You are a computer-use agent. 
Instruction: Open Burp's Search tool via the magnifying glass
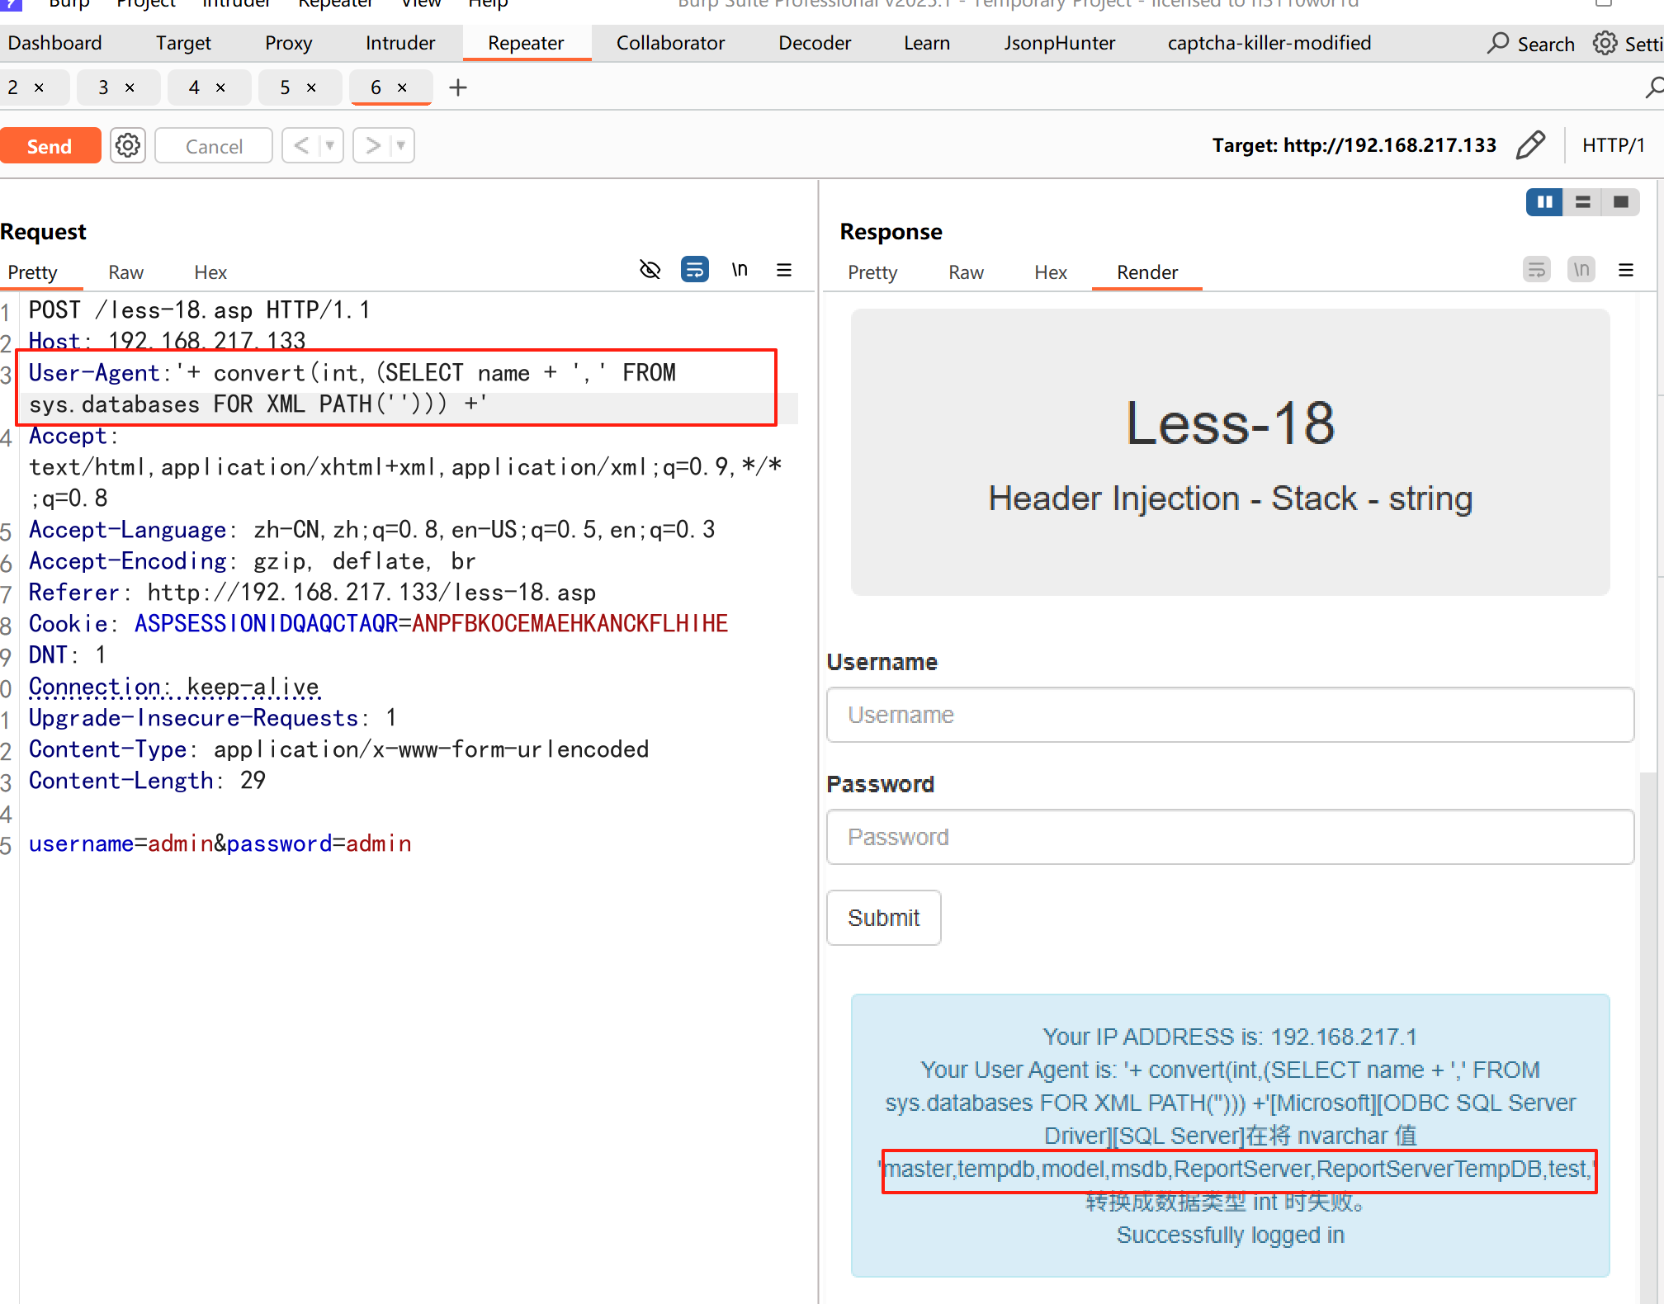click(1496, 43)
